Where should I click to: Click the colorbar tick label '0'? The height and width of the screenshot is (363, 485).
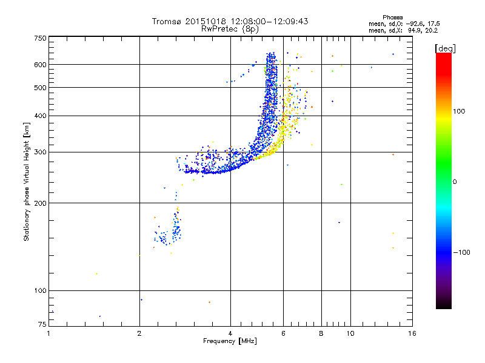pos(455,181)
